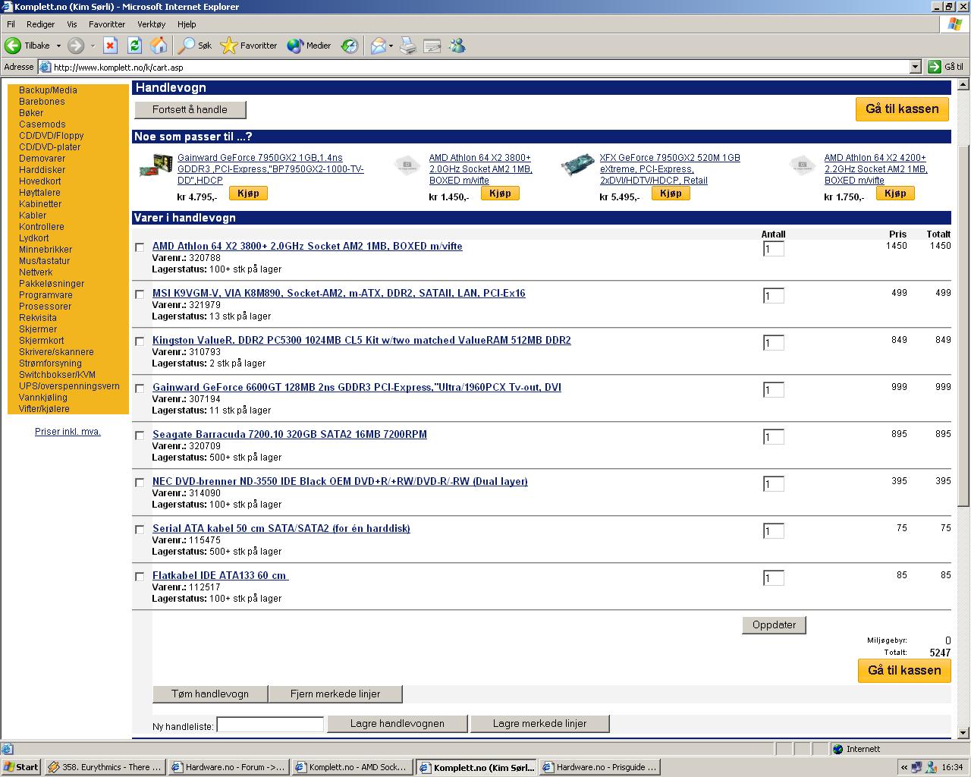Open the address bar dropdown arrow
The height and width of the screenshot is (777, 971).
coord(915,67)
